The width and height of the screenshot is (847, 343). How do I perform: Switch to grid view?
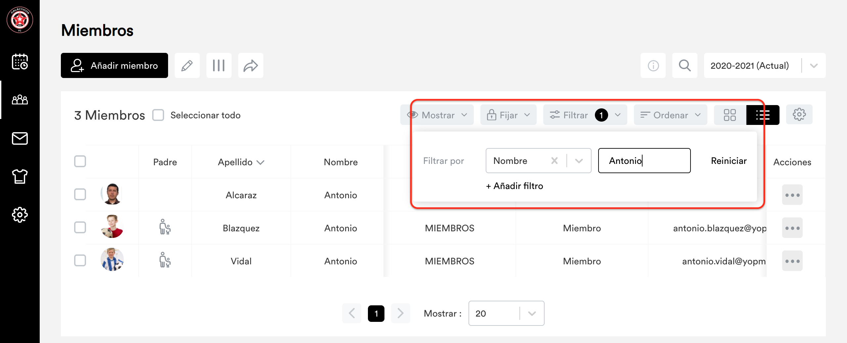tap(730, 115)
